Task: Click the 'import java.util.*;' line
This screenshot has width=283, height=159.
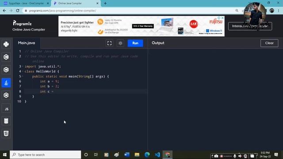Action: tap(43, 66)
